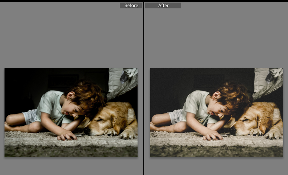Click the dog's front paw in the Before photo
Viewport: 288px width, 175px height.
(111, 132)
